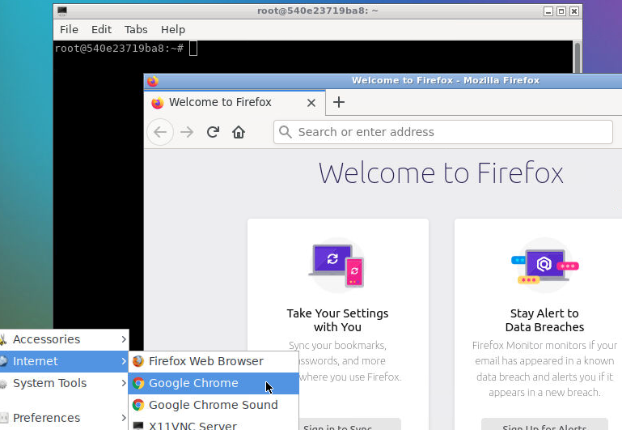Open the terminal File menu
The height and width of the screenshot is (430, 622).
coord(69,29)
